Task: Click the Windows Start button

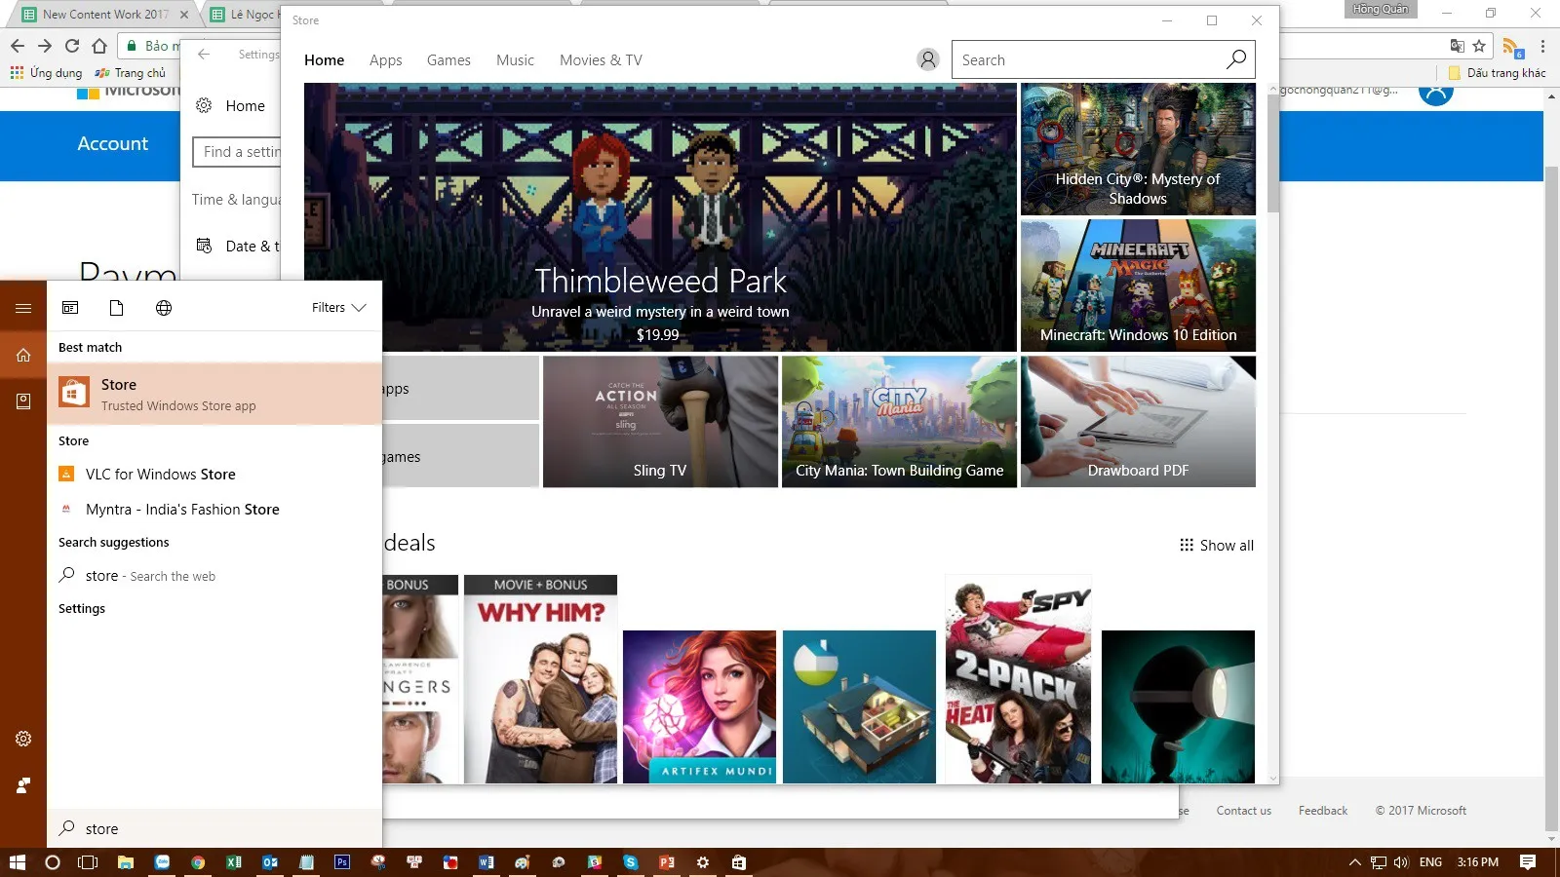Action: coord(17,862)
